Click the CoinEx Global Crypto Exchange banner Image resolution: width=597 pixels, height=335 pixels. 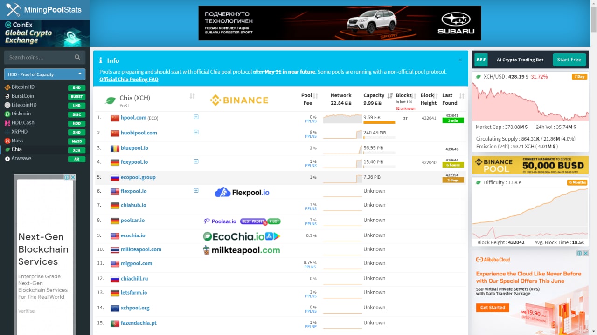pyautogui.click(x=45, y=33)
